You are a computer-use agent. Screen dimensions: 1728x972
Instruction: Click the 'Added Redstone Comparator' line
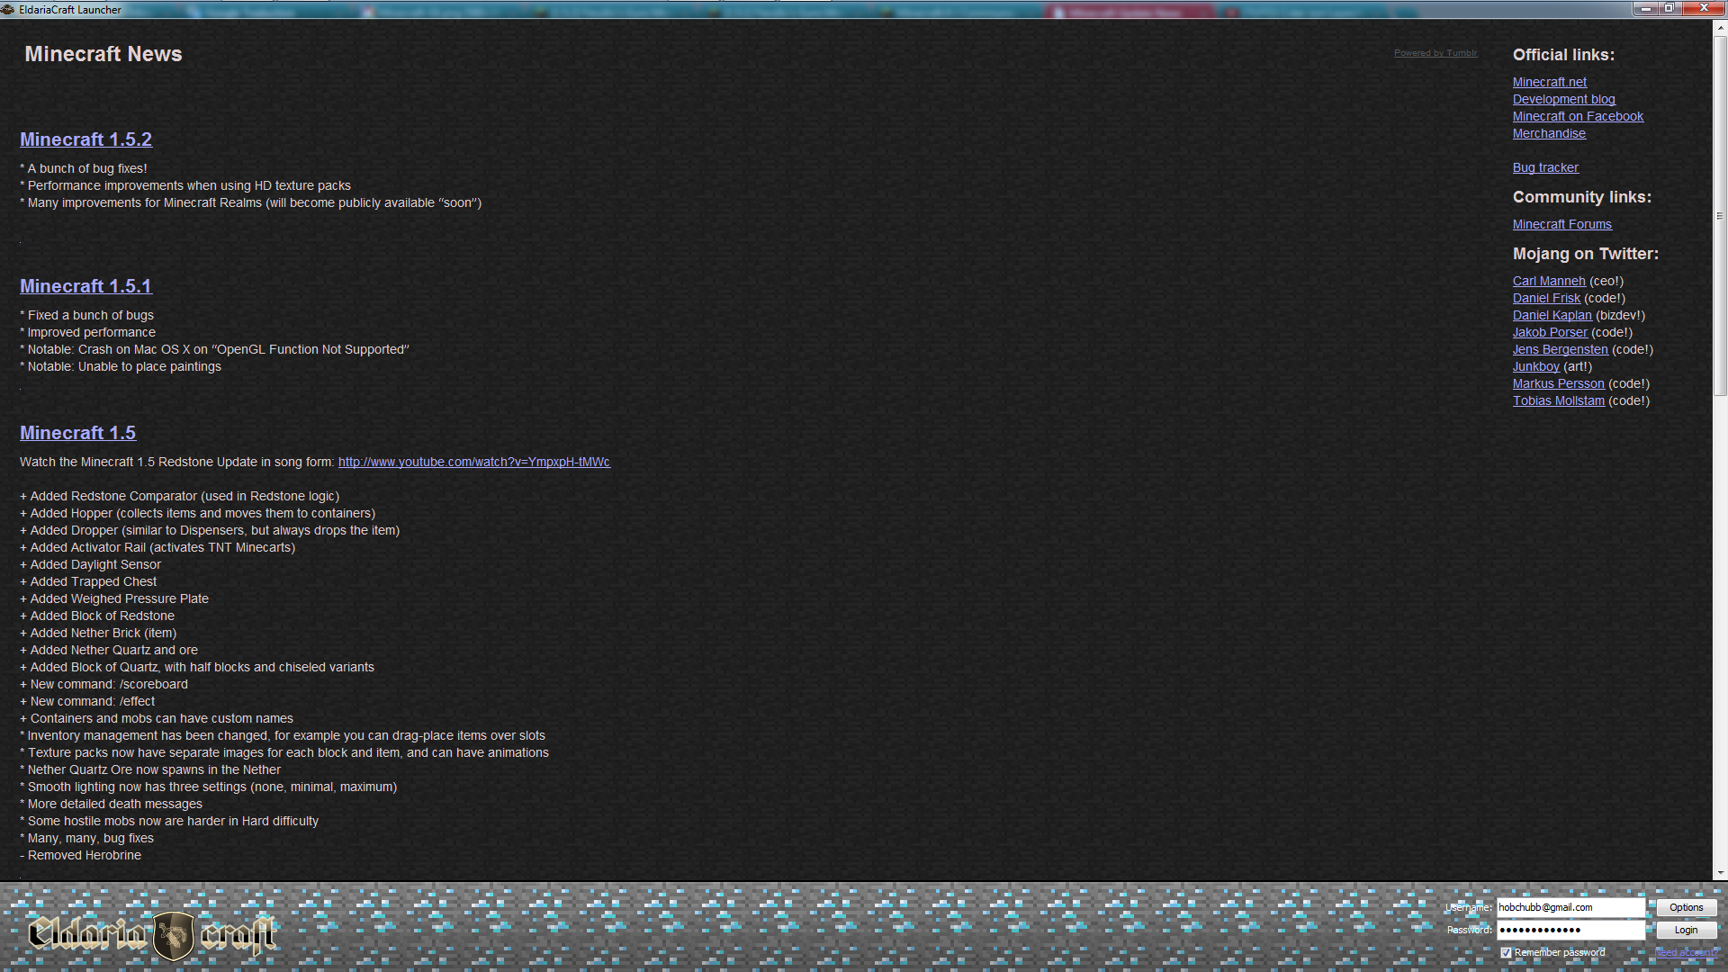[180, 496]
